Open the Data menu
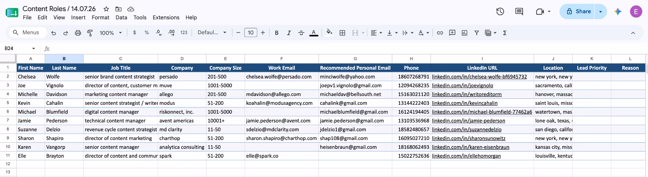The width and height of the screenshot is (648, 177). pos(121,17)
